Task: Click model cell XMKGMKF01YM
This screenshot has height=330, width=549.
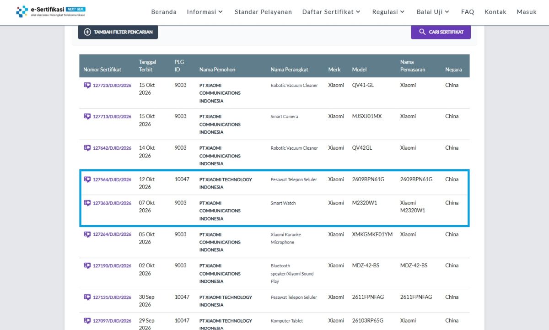Action: click(372, 234)
